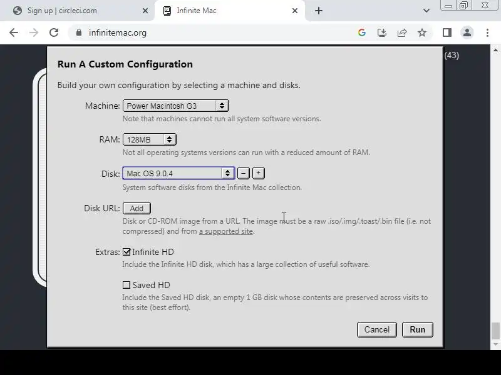Restore down the browser window
This screenshot has height=375, width=501.
point(463,6)
